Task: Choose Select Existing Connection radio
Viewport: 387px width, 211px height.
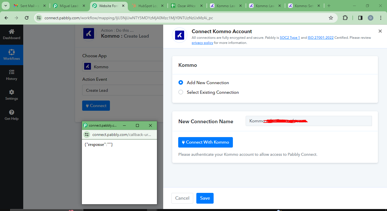Action: point(181,92)
